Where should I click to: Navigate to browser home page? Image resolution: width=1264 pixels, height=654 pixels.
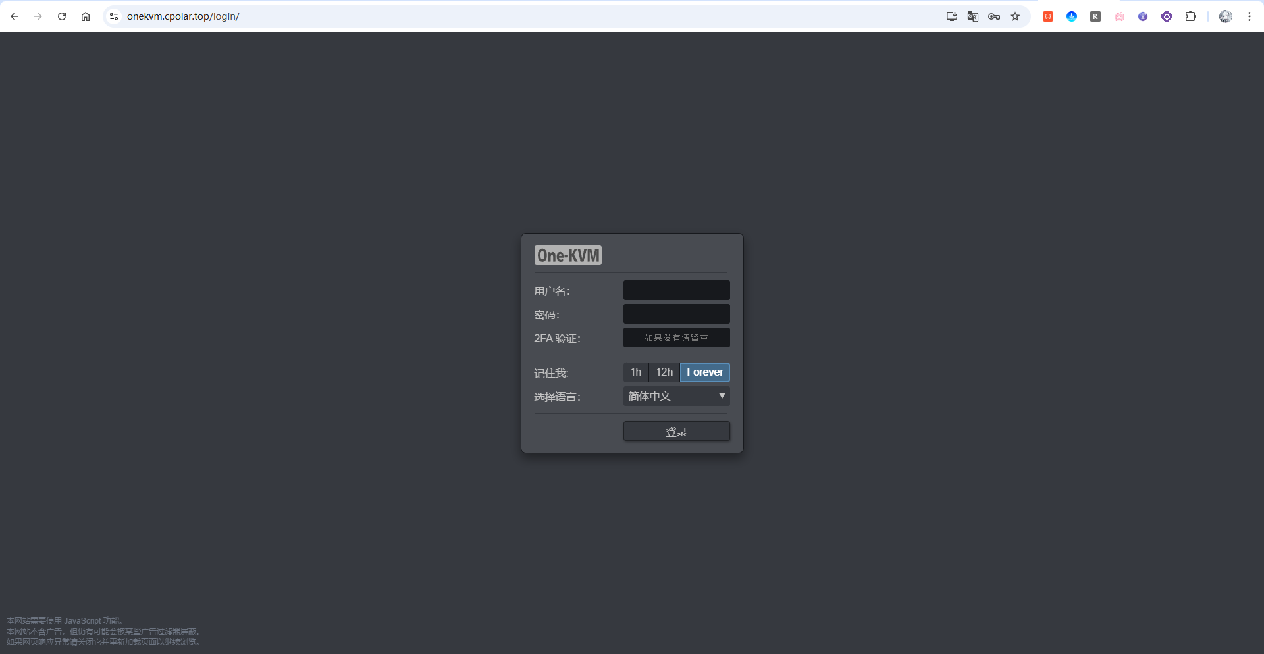click(85, 16)
